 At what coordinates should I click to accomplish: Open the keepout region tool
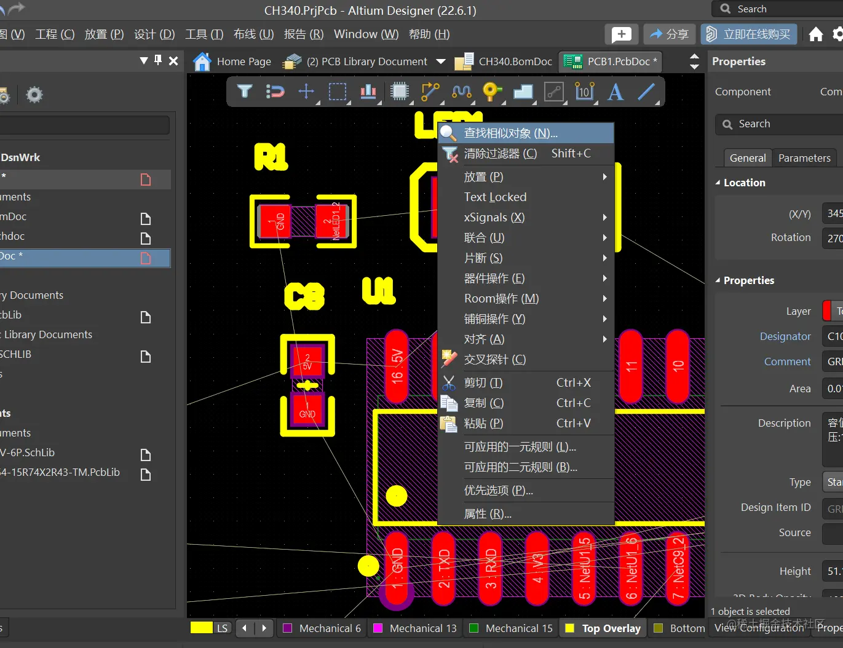click(x=554, y=92)
